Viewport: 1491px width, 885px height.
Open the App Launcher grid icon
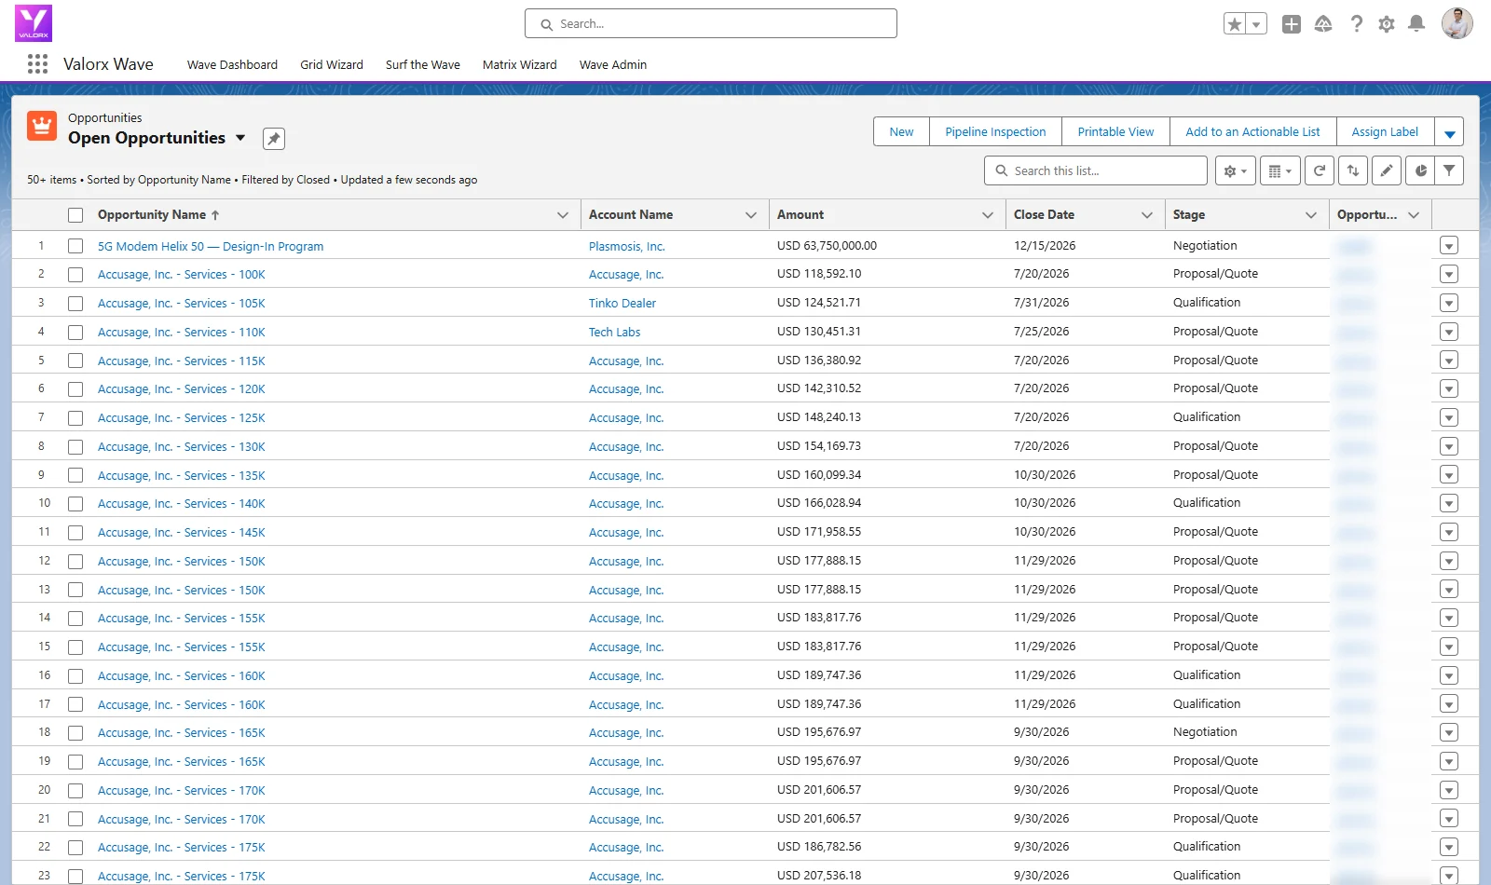coord(37,64)
